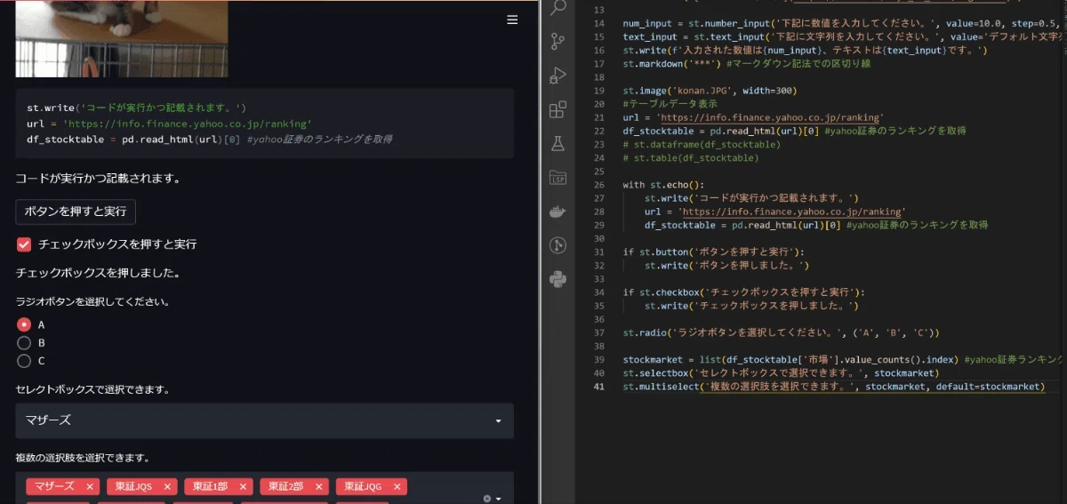Remove the 東証1部 tag

pyautogui.click(x=244, y=486)
